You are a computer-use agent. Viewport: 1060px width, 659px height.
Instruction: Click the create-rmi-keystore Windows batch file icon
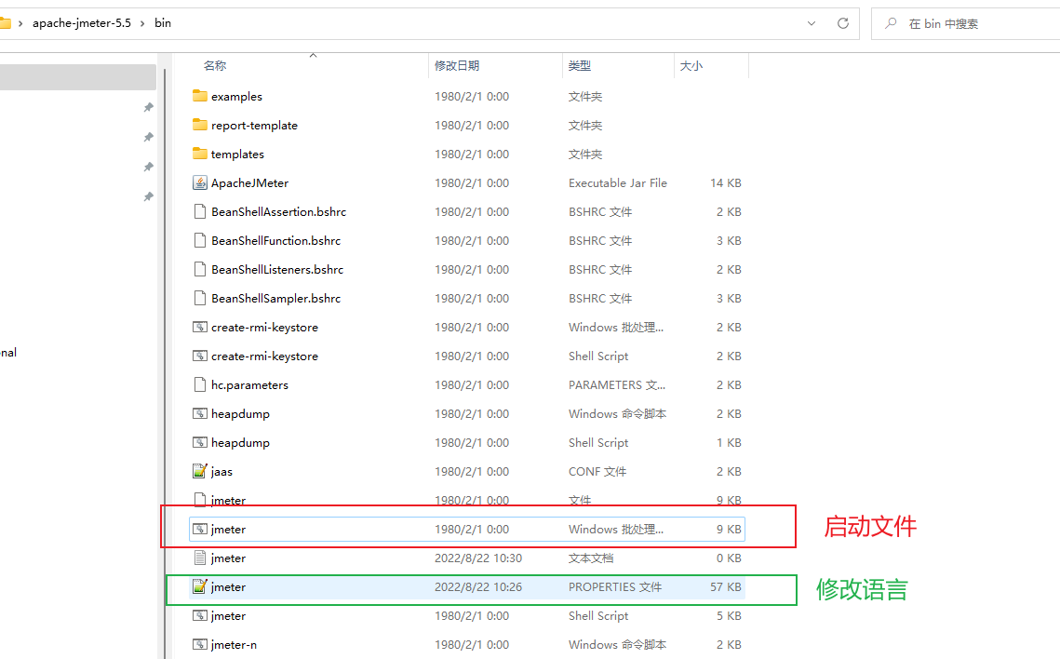pos(199,327)
